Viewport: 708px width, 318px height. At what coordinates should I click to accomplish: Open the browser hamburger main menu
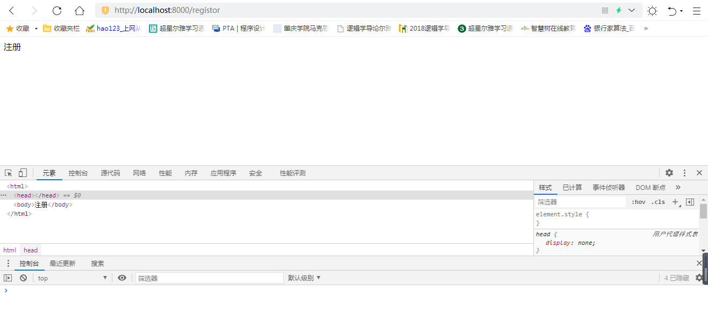pyautogui.click(x=697, y=11)
